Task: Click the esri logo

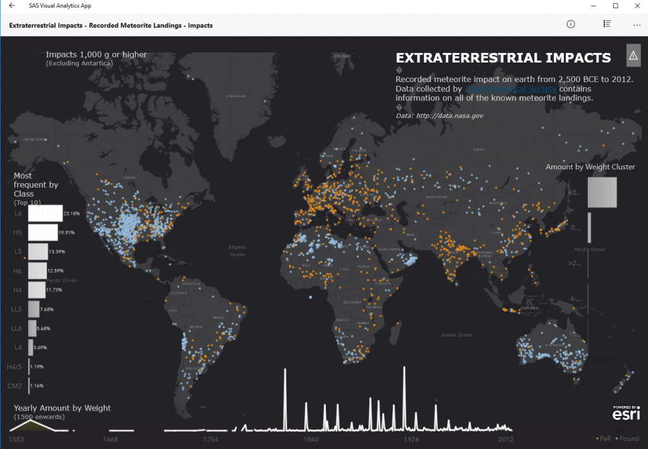Action: pyautogui.click(x=625, y=412)
